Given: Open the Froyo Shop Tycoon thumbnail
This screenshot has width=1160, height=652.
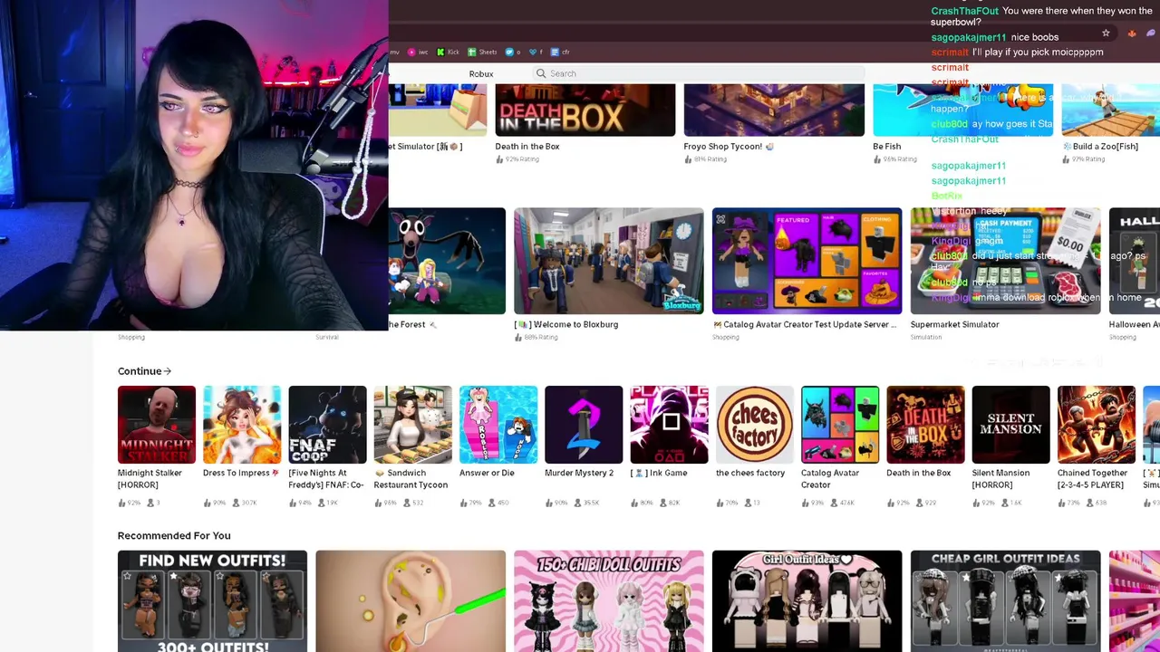Looking at the screenshot, I should (774, 110).
